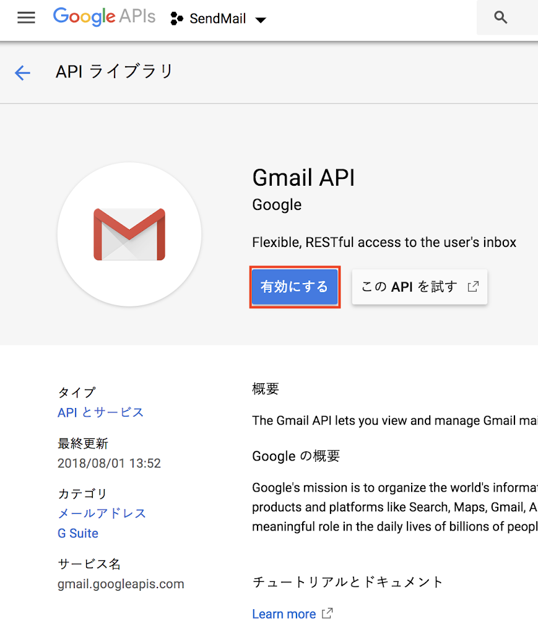The height and width of the screenshot is (634, 538).
Task: Open the API とサービス link
Action: (101, 412)
